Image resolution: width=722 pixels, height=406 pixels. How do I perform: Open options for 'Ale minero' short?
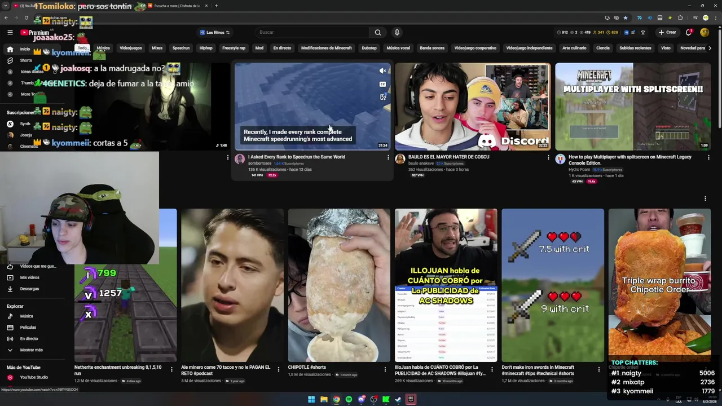point(278,369)
